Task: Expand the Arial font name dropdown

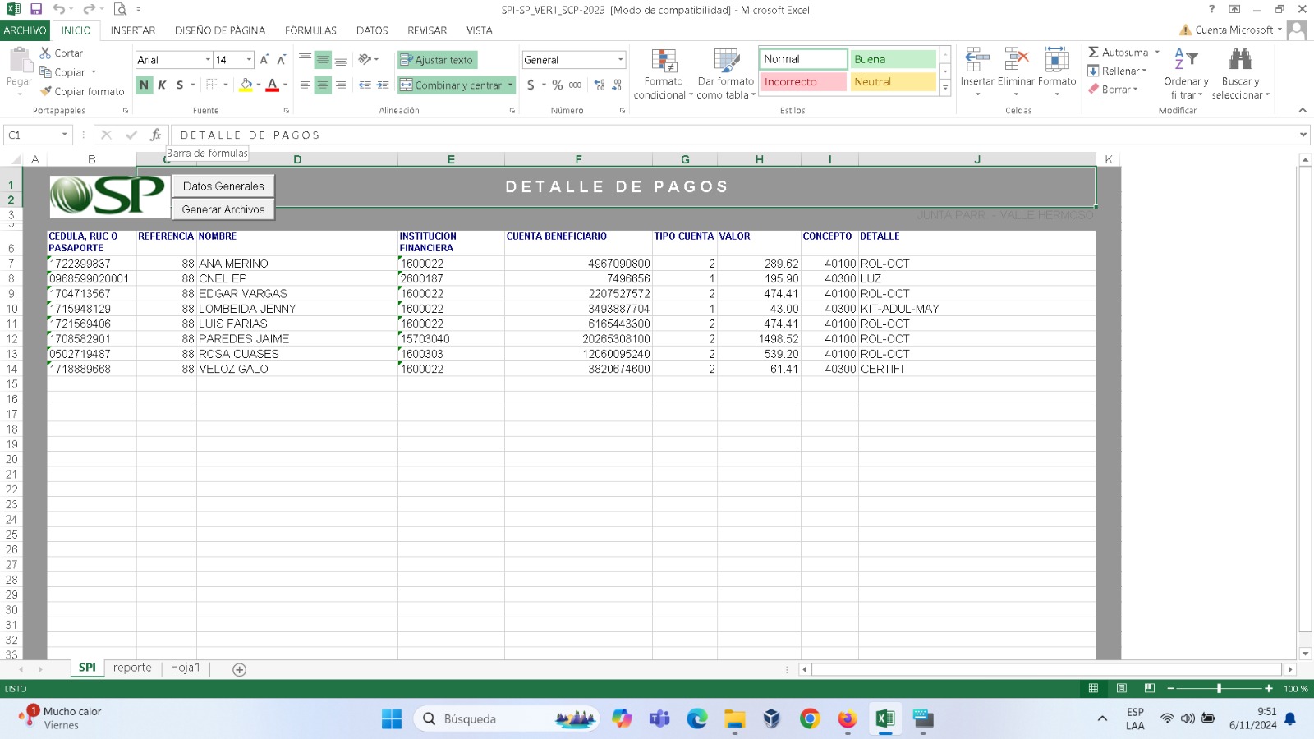Action: click(x=208, y=60)
